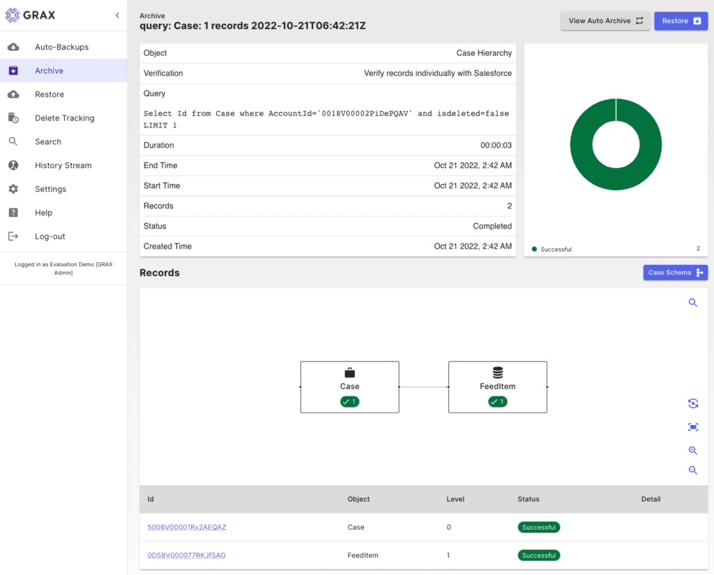714x575 pixels.
Task: Click the Search magnifier icon in the sidebar
Action: [13, 141]
